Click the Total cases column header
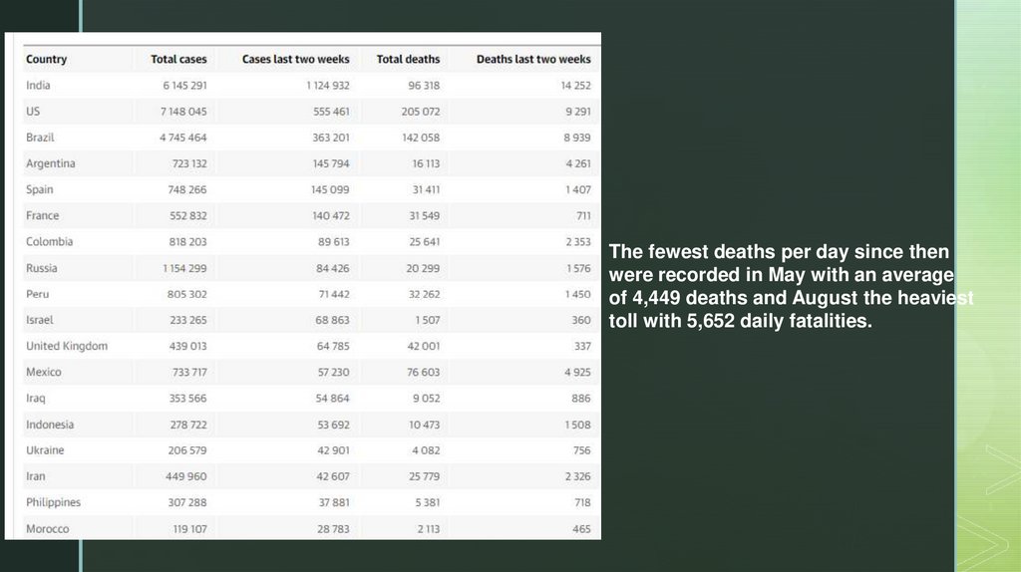 click(x=178, y=60)
